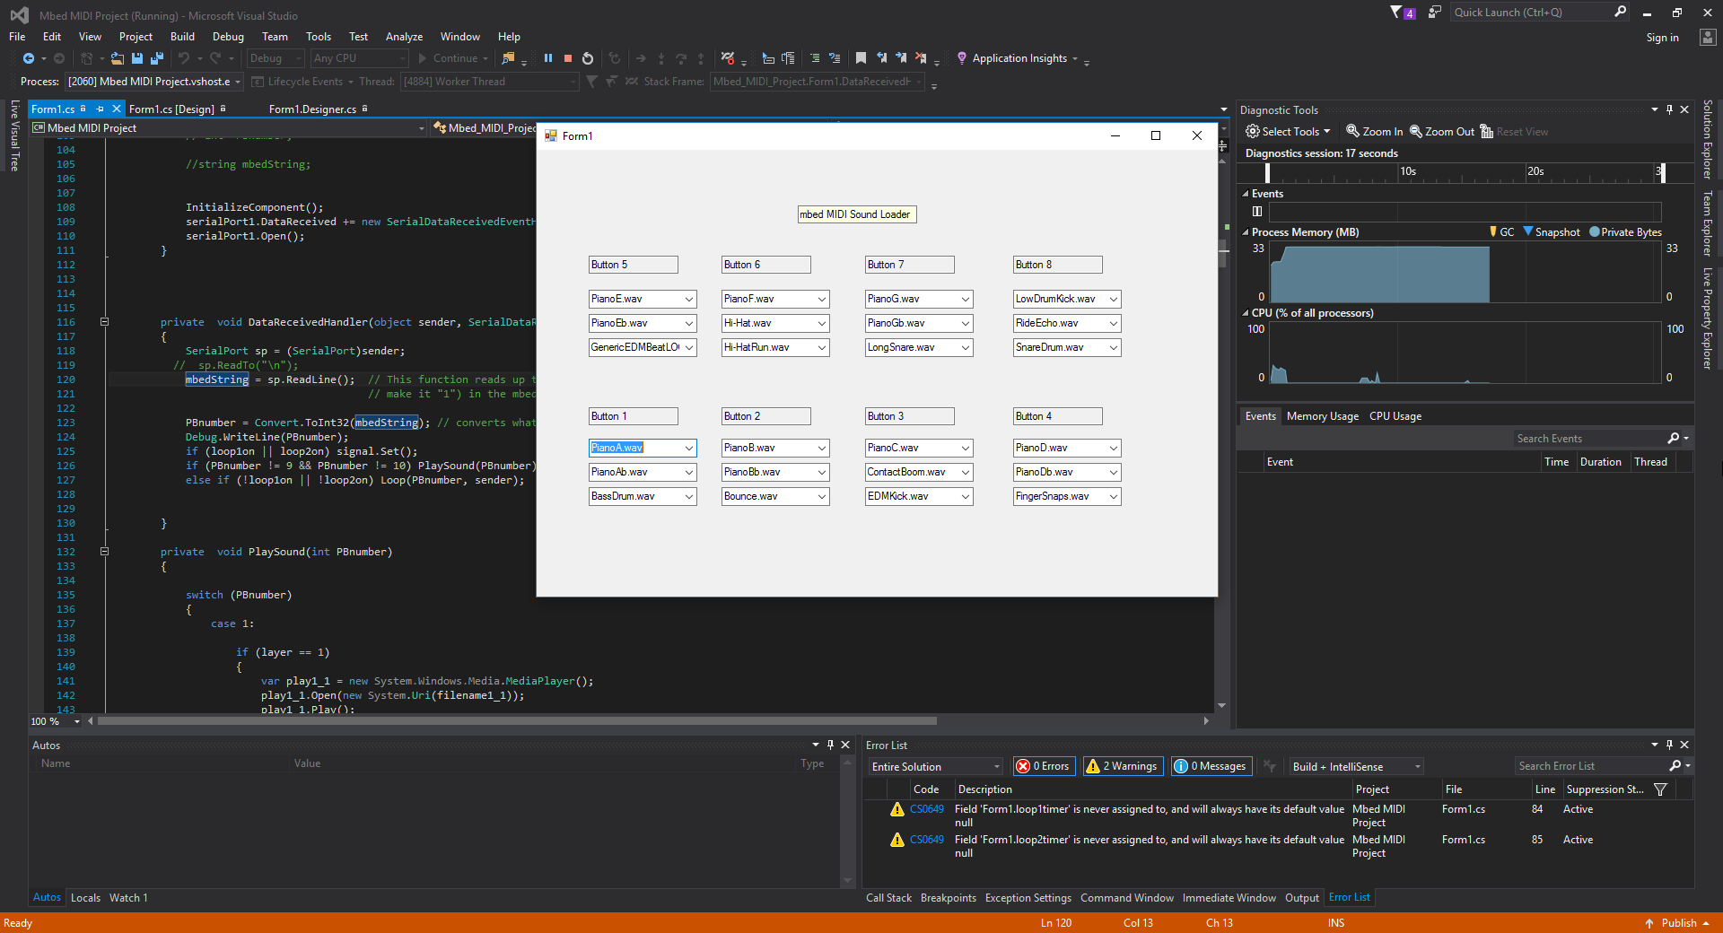Click the Search Events magnifier icon

click(x=1673, y=439)
